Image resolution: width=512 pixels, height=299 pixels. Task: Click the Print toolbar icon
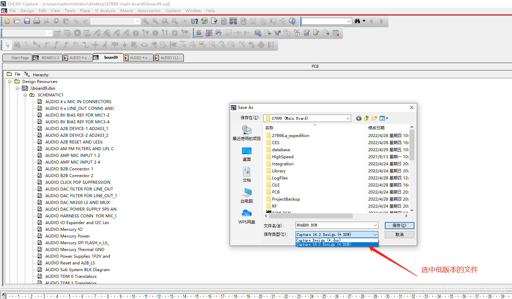point(37,21)
